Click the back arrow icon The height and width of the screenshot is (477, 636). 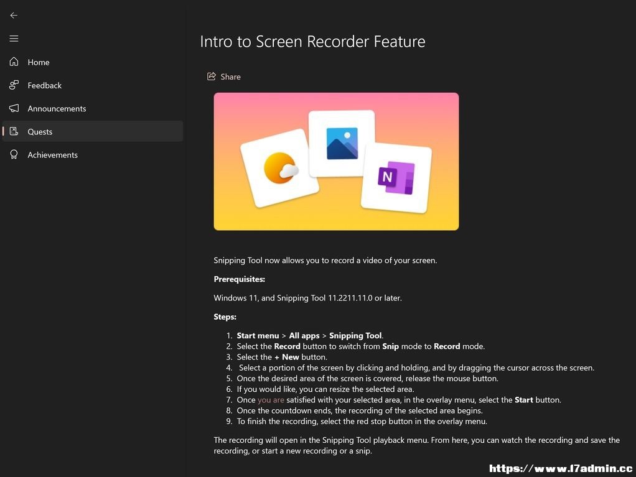(14, 16)
